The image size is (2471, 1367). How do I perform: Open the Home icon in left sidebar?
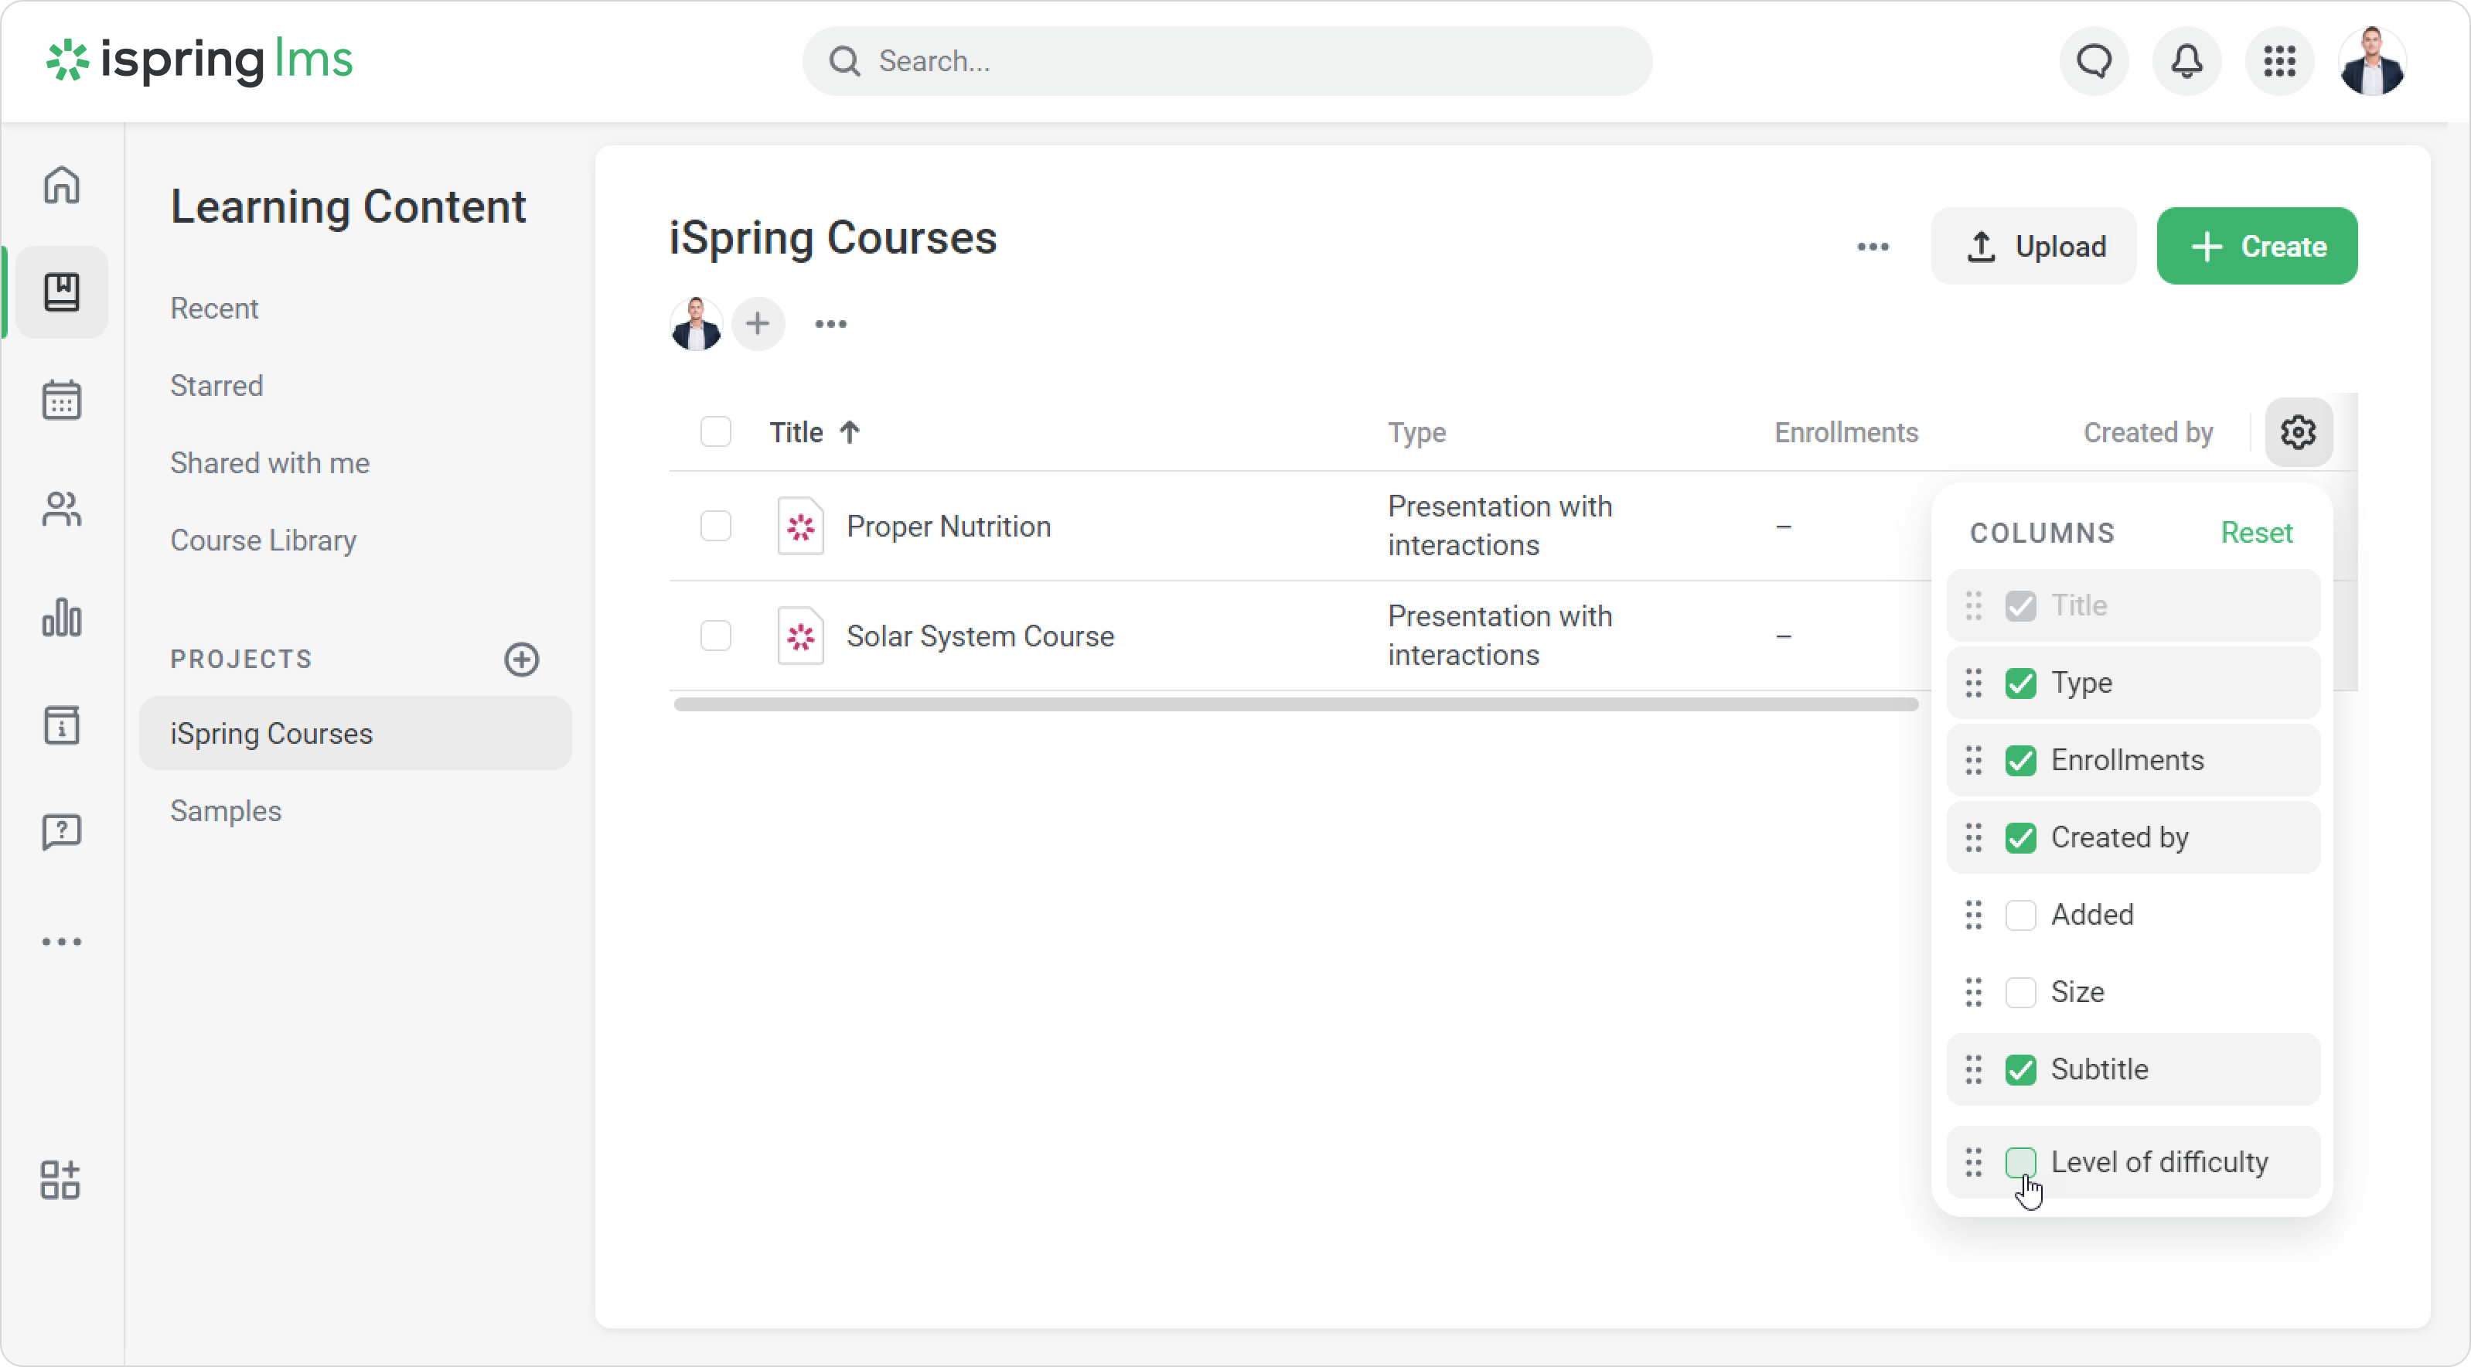coord(61,184)
